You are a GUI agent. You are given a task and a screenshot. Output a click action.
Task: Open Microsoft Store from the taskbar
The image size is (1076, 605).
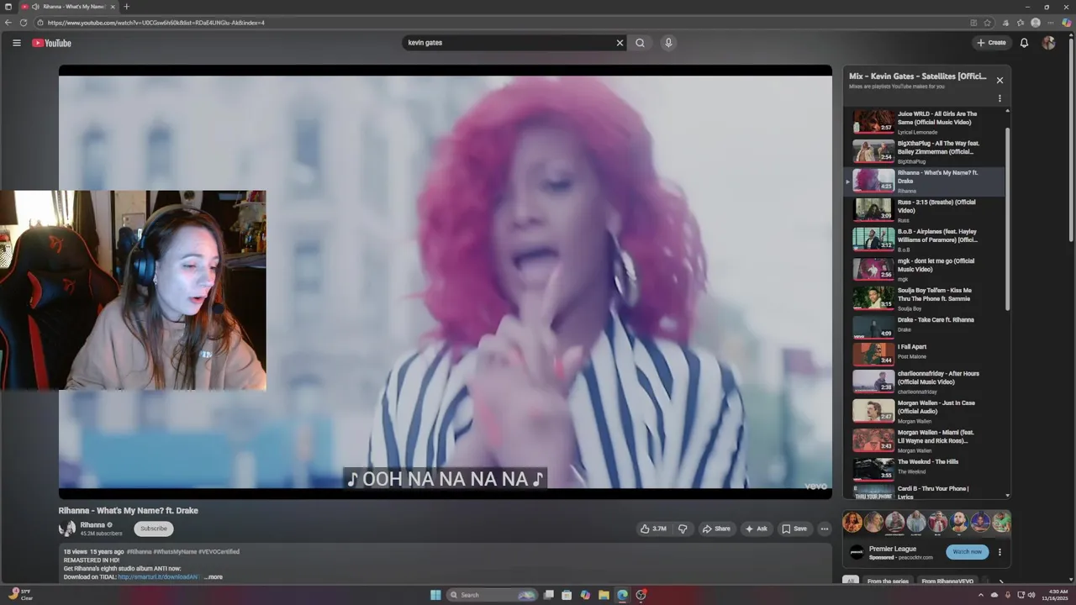pos(567,595)
